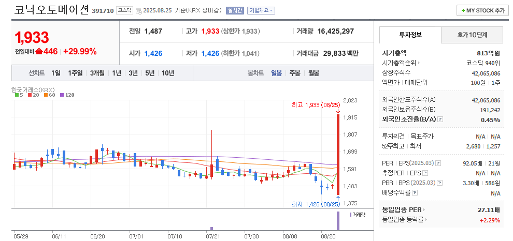Screen dimensions: 513x241
Task: Switch to the 호가10단계 tab
Action: pos(472,35)
